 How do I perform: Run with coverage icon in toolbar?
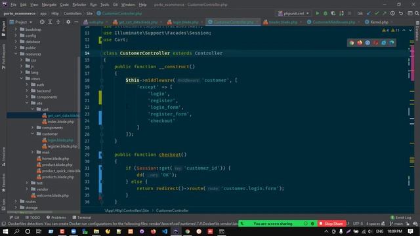click(333, 13)
